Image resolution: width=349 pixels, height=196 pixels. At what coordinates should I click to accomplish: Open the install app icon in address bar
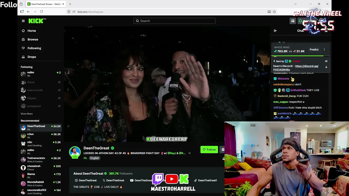(x=269, y=12)
